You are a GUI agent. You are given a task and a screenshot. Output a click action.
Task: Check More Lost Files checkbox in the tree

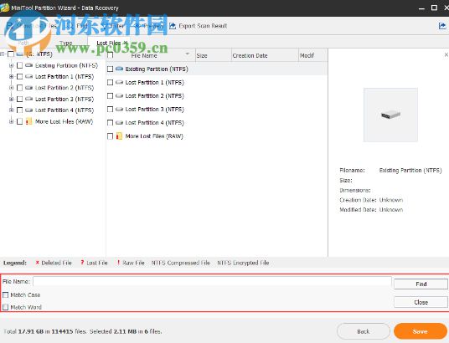coord(19,121)
